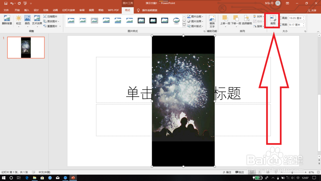Expand the picture styles gallery more button

click(184, 26)
